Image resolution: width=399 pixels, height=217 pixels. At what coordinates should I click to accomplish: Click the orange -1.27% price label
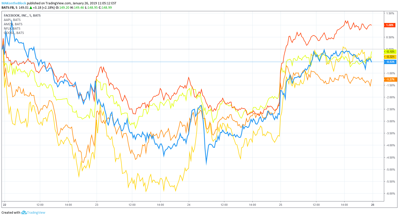[x=390, y=79]
